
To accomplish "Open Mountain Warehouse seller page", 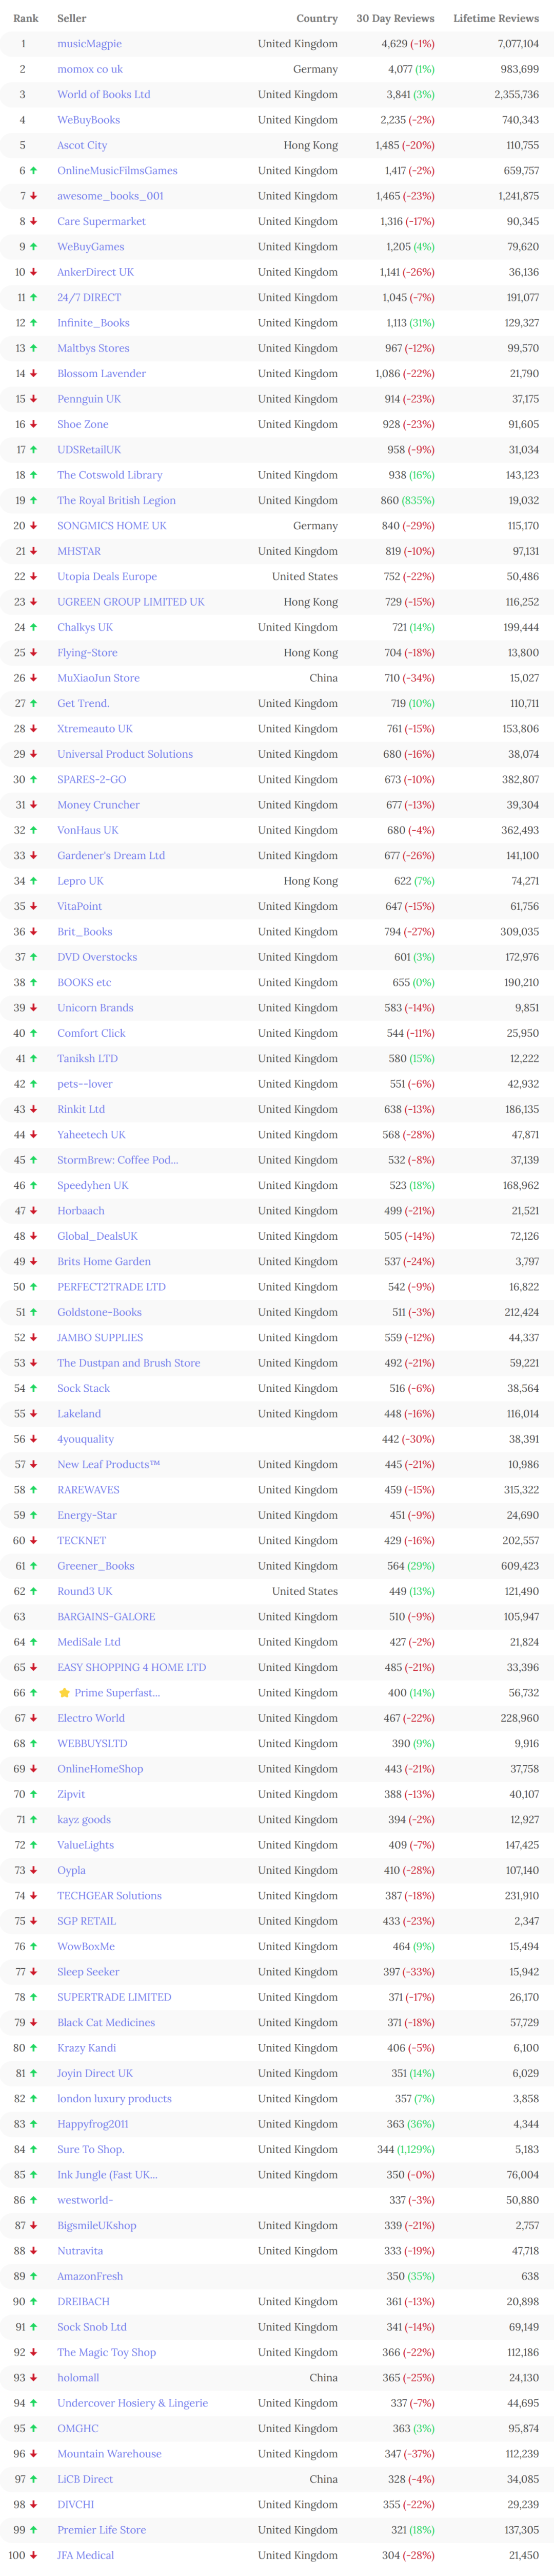I will [109, 2454].
